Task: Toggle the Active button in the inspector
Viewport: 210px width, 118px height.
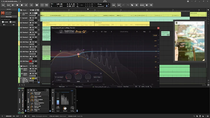Action: (11, 22)
